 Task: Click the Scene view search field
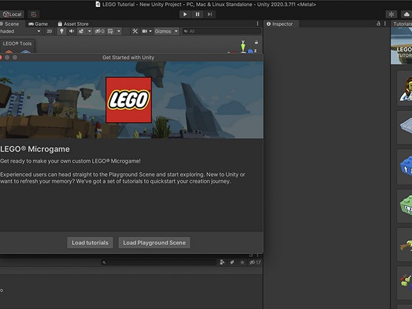click(x=213, y=31)
